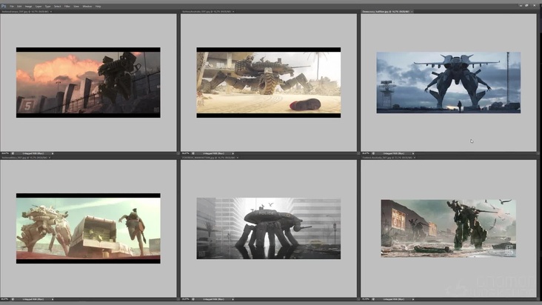Open the Filter menu
The width and height of the screenshot is (542, 305).
67,6
